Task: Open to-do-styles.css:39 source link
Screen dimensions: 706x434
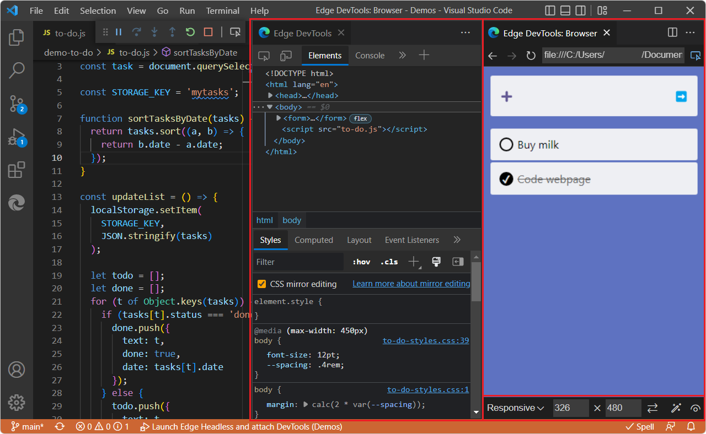Action: pos(426,341)
